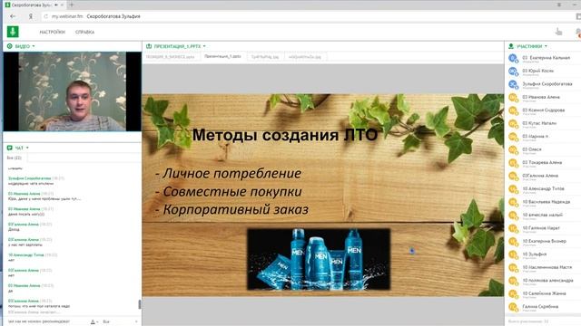Click the green microphone button
This screenshot has height=326, width=581.
pyautogui.click(x=13, y=32)
